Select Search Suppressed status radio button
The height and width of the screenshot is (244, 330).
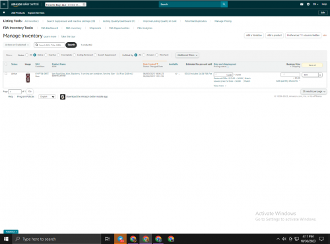95,55
